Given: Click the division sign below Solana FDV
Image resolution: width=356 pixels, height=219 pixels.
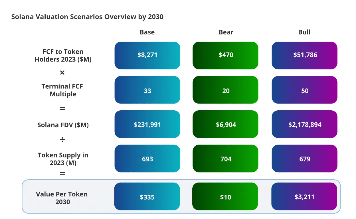Looking at the screenshot, I should (62, 140).
